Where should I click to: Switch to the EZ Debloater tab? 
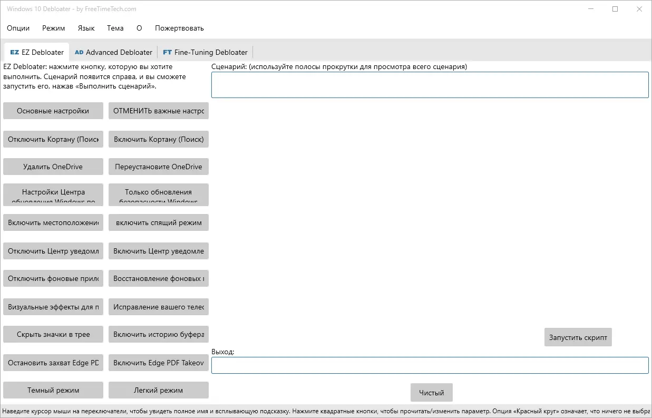point(37,52)
